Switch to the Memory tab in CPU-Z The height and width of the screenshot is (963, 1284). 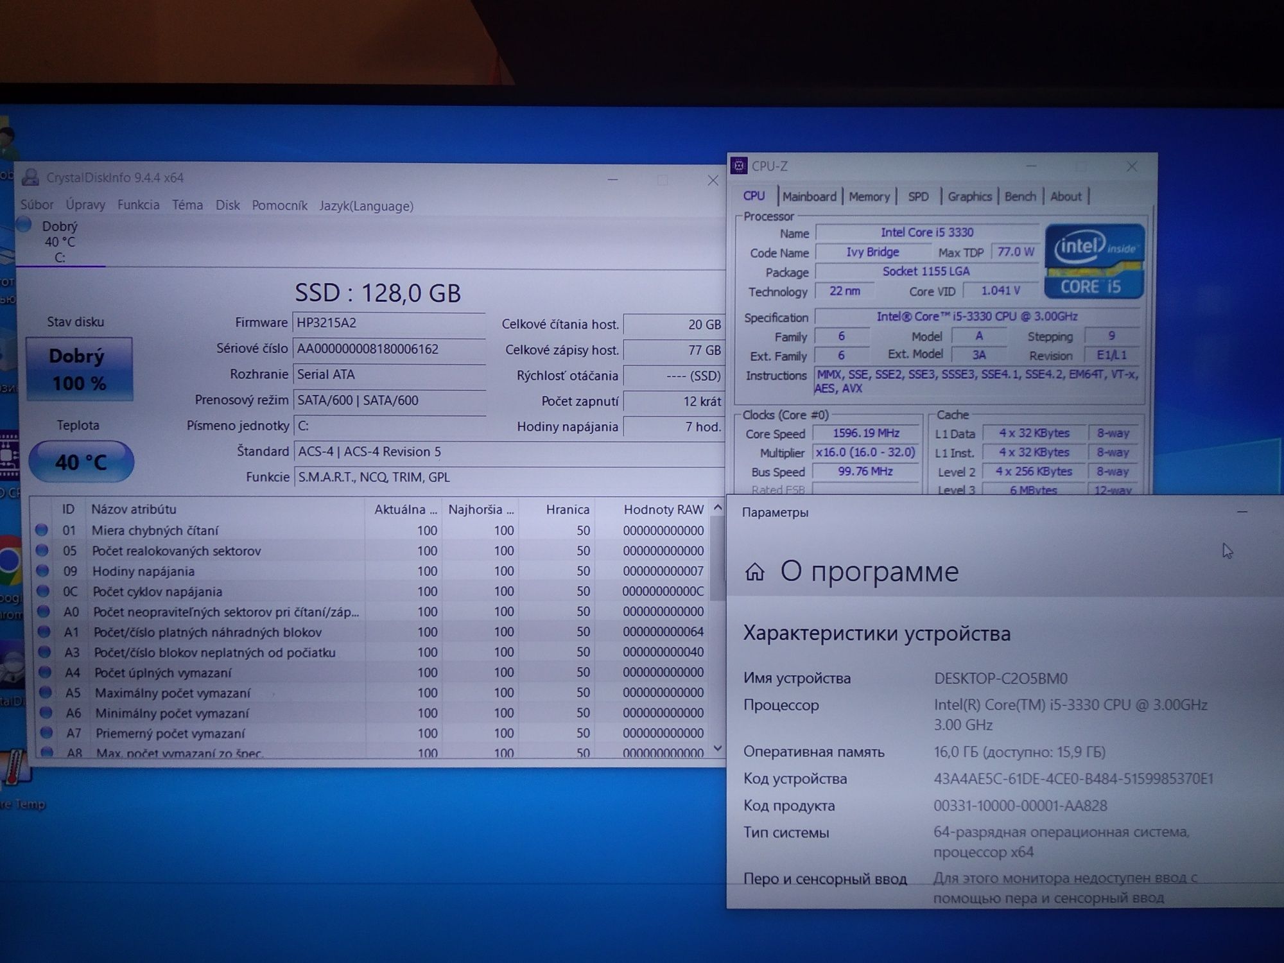click(869, 196)
